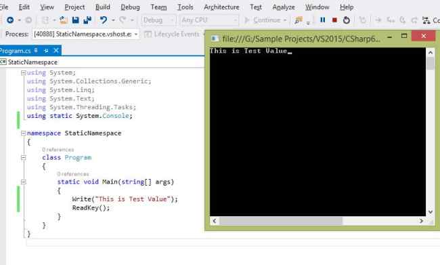Close the console output window
Viewport: 440px width, 265px height.
424,36
